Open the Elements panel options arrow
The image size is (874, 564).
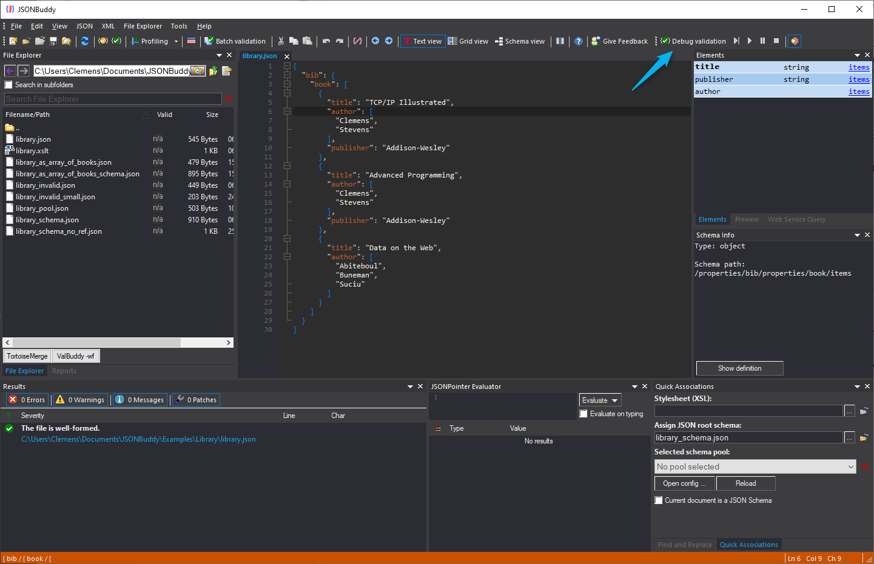pyautogui.click(x=857, y=55)
